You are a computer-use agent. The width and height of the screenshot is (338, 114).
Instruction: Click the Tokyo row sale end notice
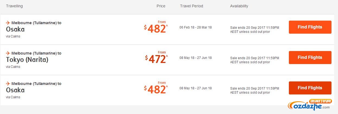[x=255, y=60]
